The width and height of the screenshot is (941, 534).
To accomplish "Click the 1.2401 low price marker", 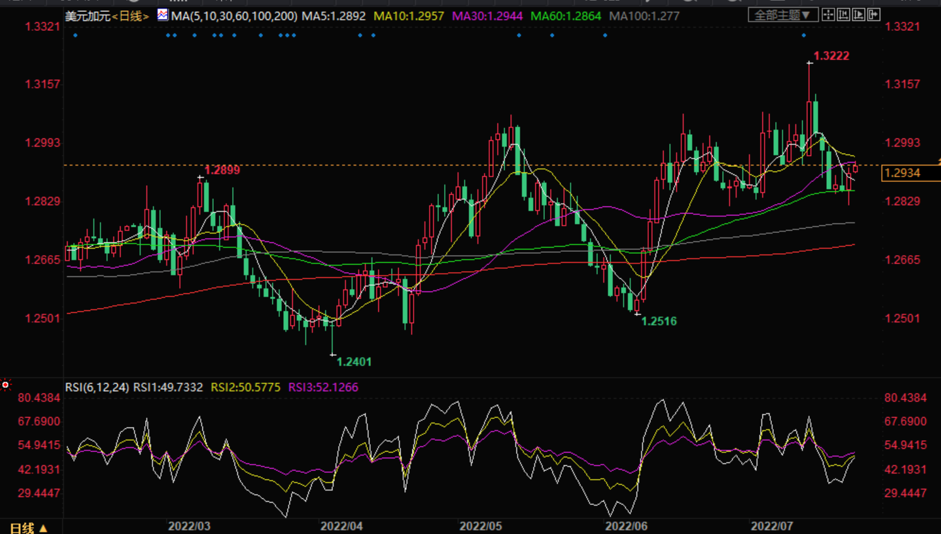I will click(x=354, y=361).
